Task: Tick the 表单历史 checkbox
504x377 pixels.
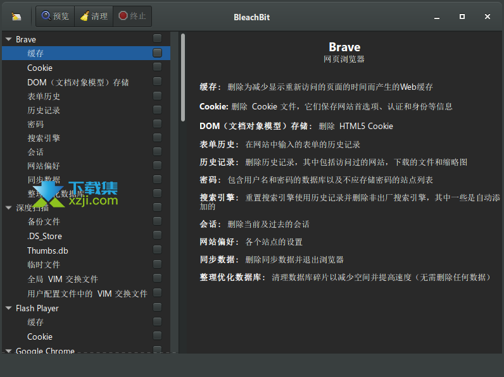Action: [x=157, y=96]
